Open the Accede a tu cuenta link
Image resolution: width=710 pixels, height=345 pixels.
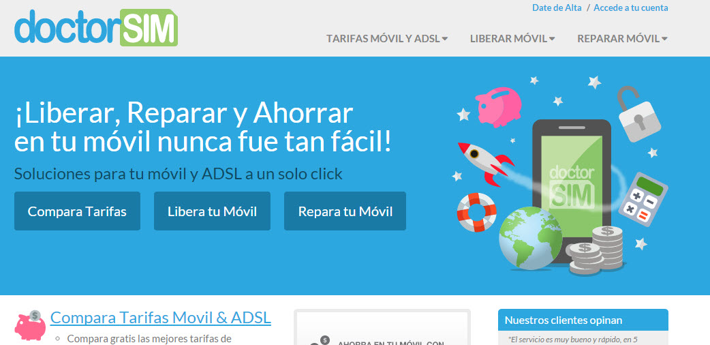pyautogui.click(x=631, y=7)
